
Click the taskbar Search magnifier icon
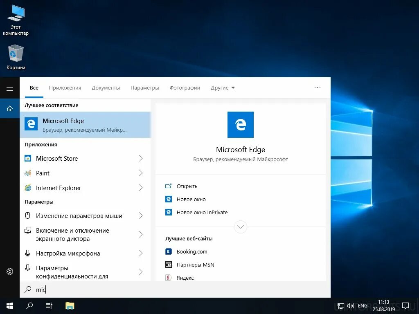click(29, 306)
